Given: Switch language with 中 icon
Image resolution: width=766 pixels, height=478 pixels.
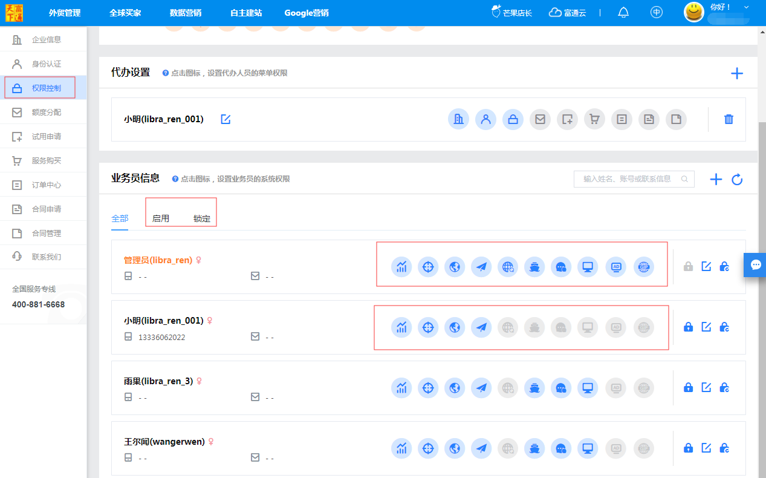Looking at the screenshot, I should point(657,13).
